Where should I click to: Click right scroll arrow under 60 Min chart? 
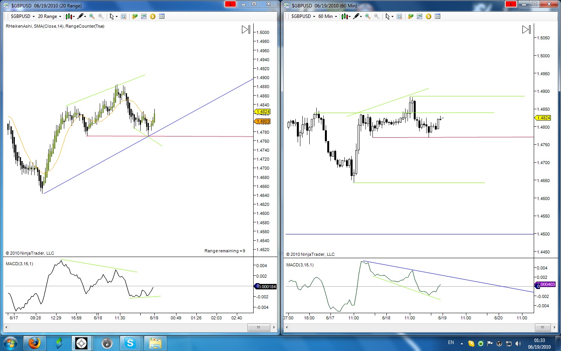554,327
